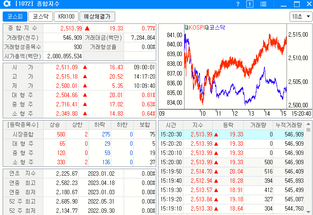The height and width of the screenshot is (215, 313).
Task: Select the 15:19:30 row
Action: tap(231, 190)
